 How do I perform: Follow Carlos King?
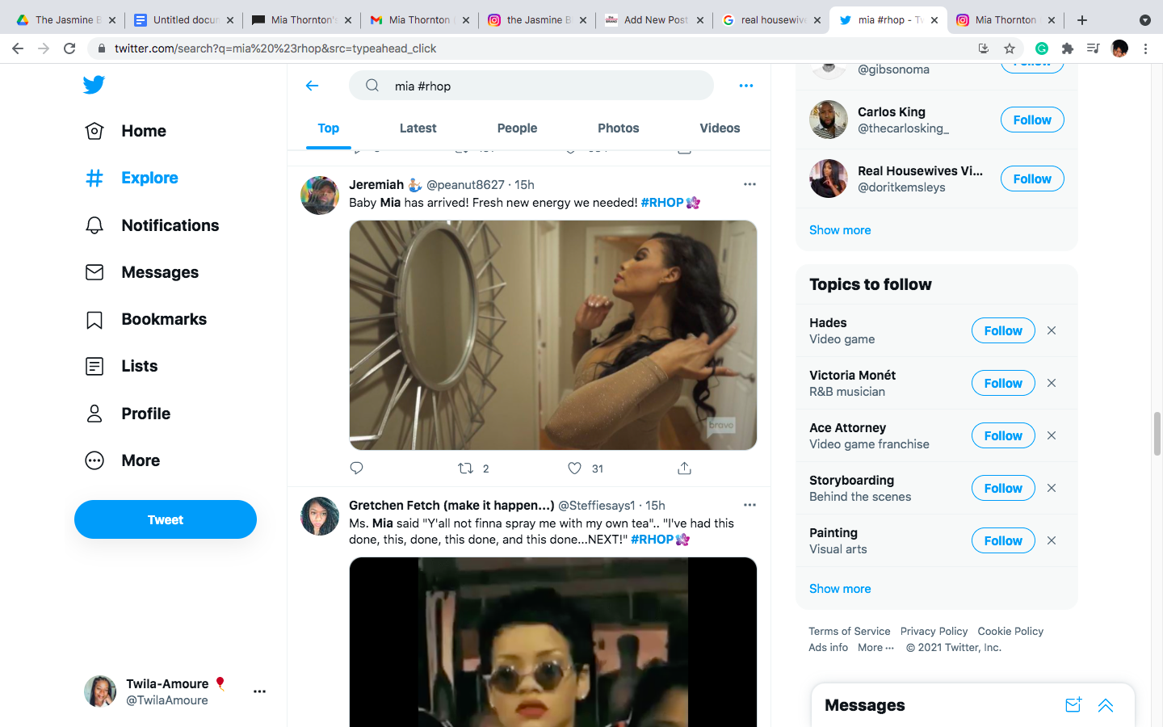pos(1032,120)
